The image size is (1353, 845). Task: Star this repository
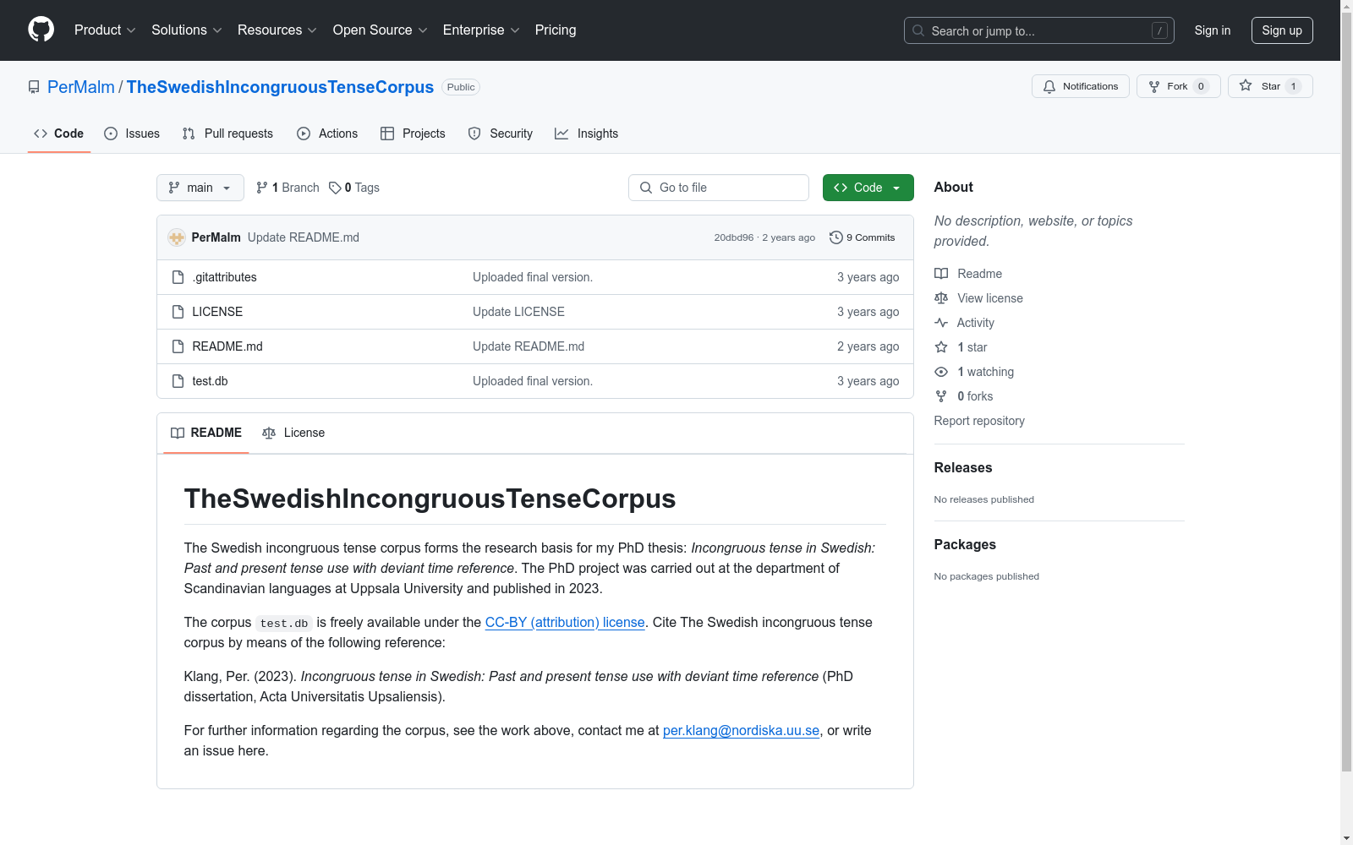1270,86
